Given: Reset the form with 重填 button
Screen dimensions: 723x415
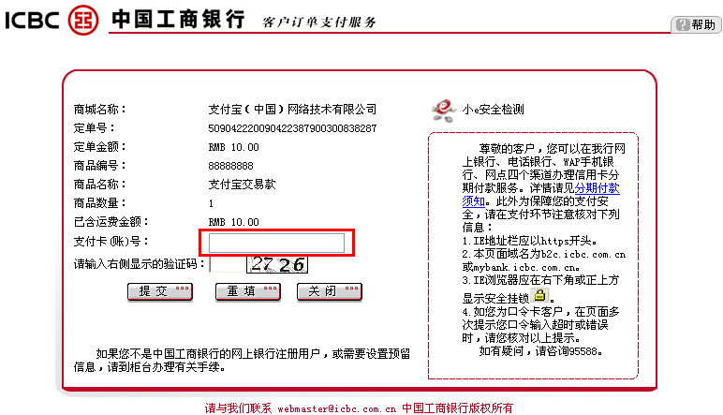Looking at the screenshot, I should (248, 292).
